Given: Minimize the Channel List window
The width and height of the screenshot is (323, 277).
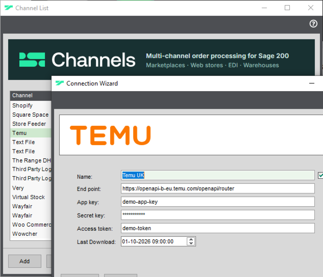Looking at the screenshot, I should tap(264, 8).
